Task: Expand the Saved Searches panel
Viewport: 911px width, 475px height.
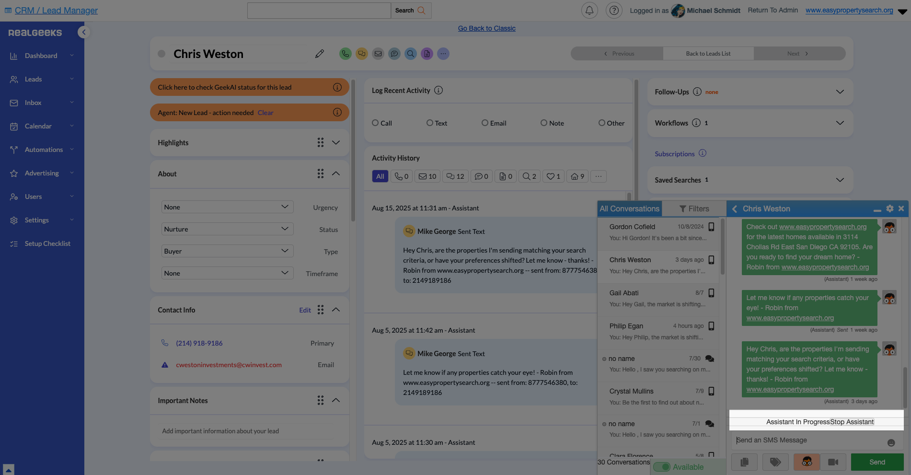Action: click(840, 180)
